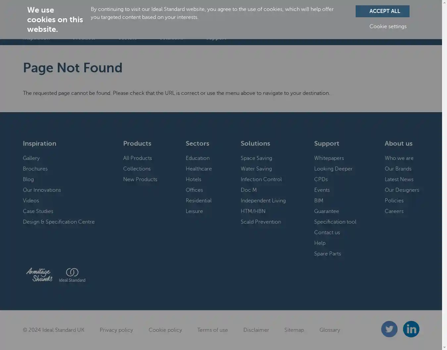The width and height of the screenshot is (447, 350).
Task: Visit the Whitepapers support link
Action: [x=329, y=158]
